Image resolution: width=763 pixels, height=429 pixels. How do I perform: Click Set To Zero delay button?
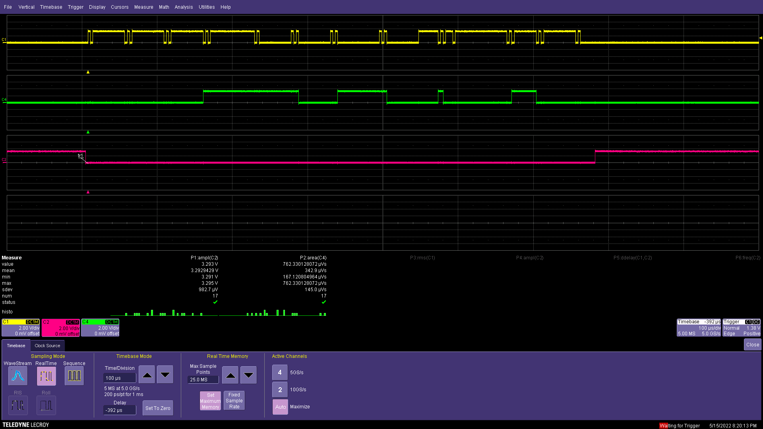click(x=158, y=408)
